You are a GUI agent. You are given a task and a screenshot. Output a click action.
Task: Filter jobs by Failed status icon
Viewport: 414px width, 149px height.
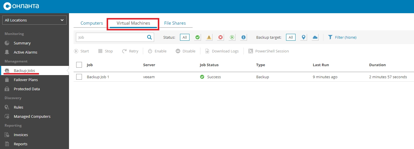point(221,37)
